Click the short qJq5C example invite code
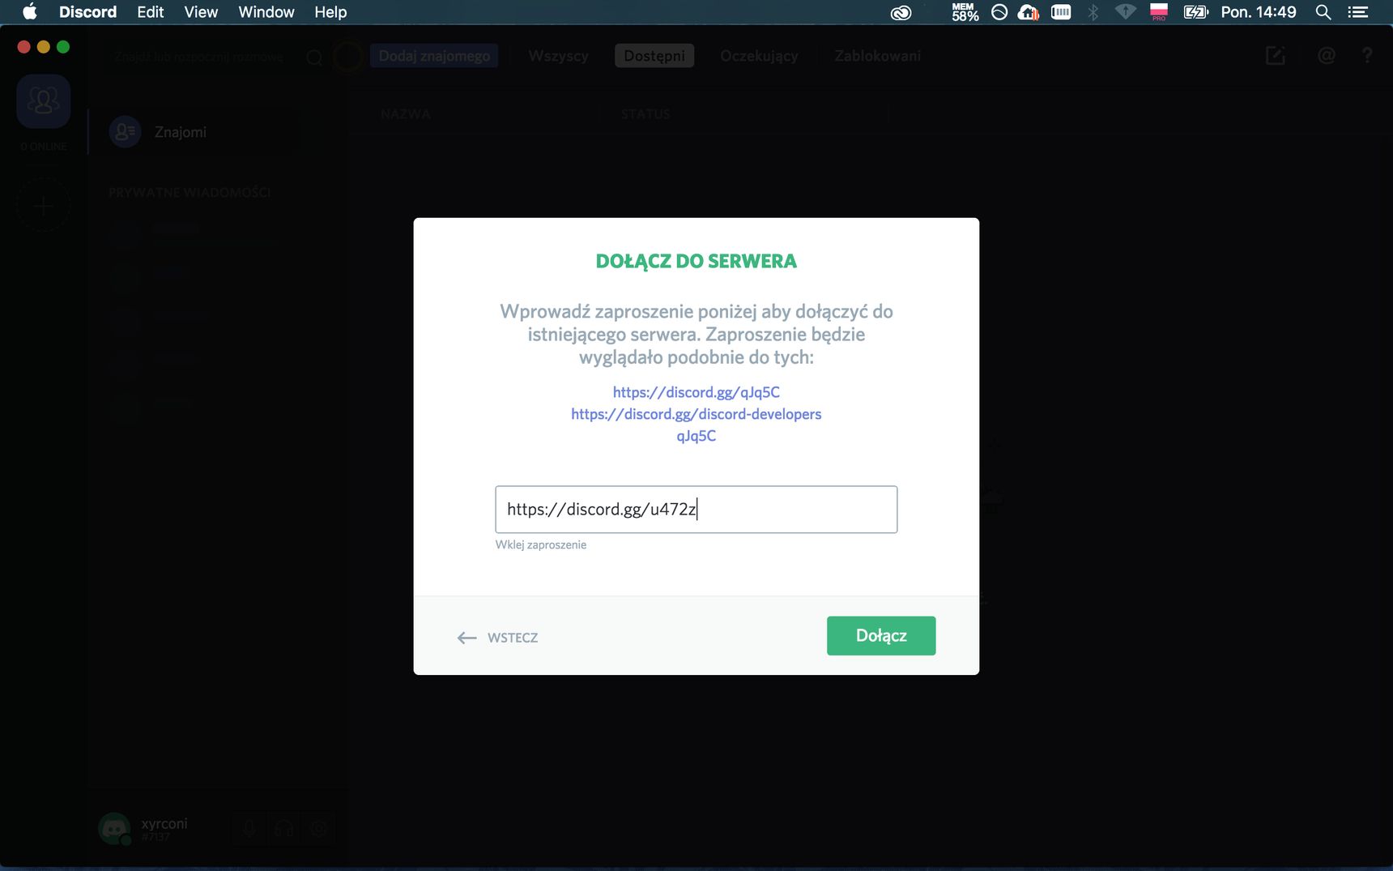This screenshot has width=1393, height=871. point(696,436)
